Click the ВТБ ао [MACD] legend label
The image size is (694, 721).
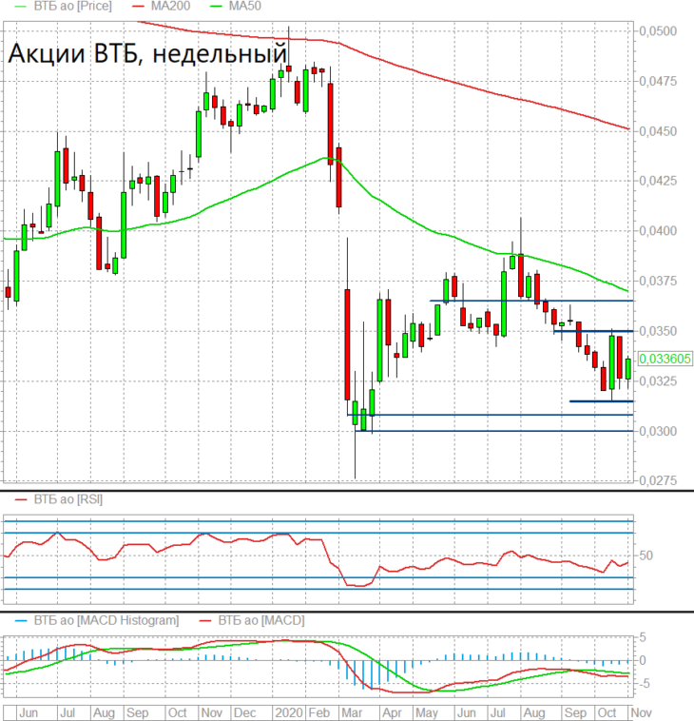(261, 621)
